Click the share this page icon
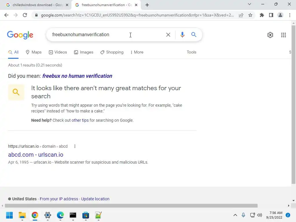Screen dimensions: 296x222 coord(241,15)
